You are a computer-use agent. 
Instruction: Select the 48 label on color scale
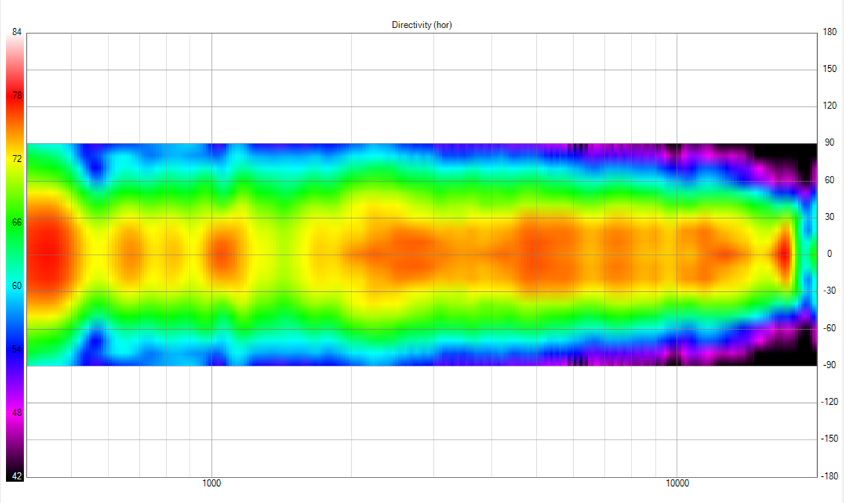(x=18, y=413)
